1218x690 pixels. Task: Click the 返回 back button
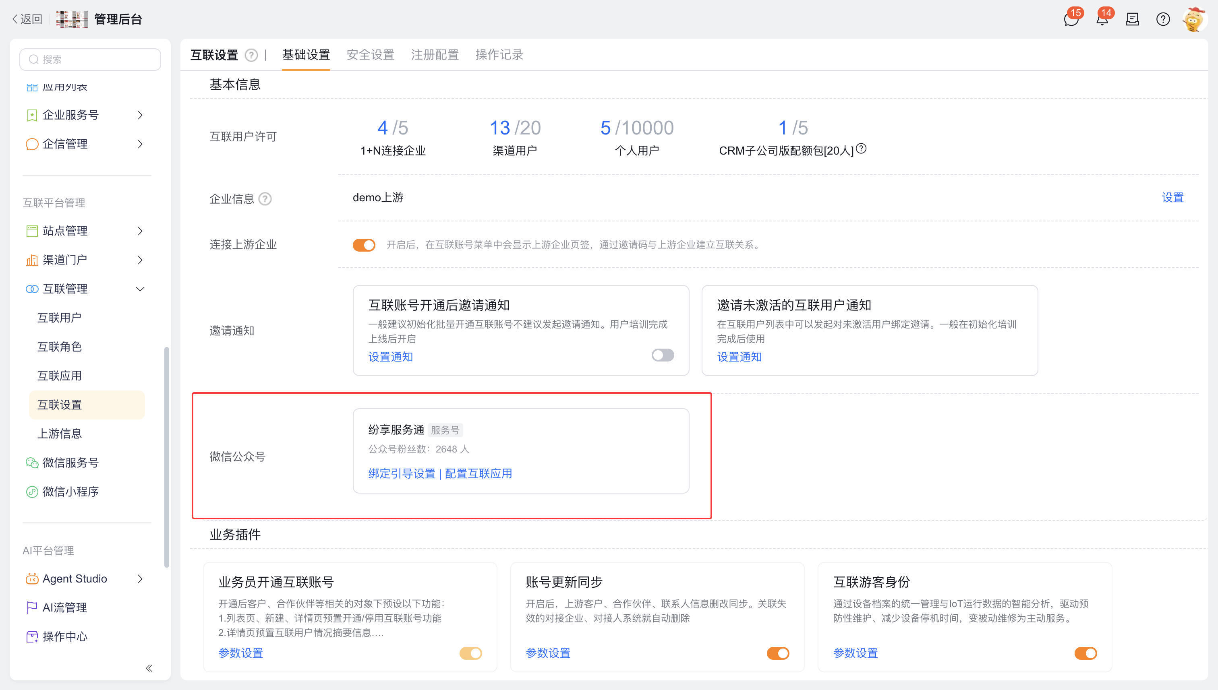(x=27, y=19)
